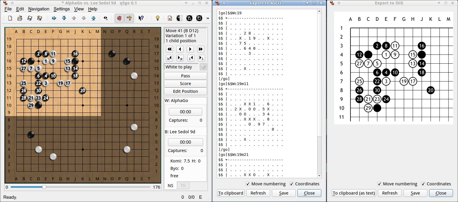Uncheck Move numbering in Export to ASCII

click(248, 184)
